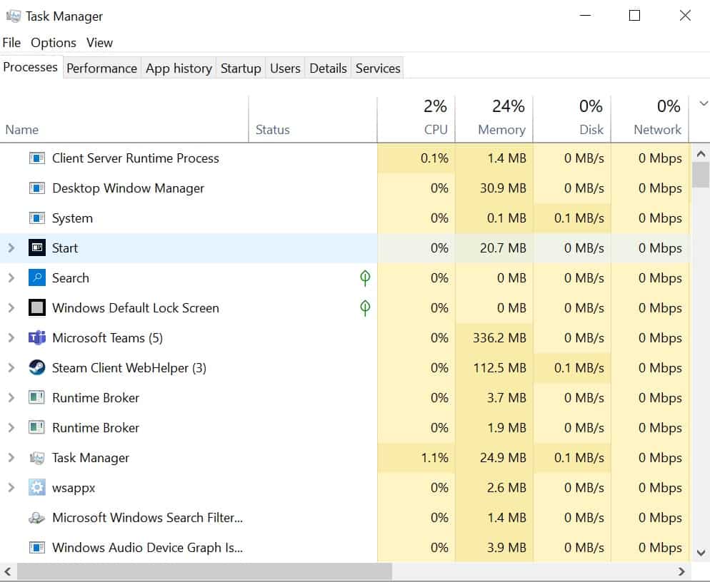Expand the first Runtime Broker entry

[x=11, y=398]
